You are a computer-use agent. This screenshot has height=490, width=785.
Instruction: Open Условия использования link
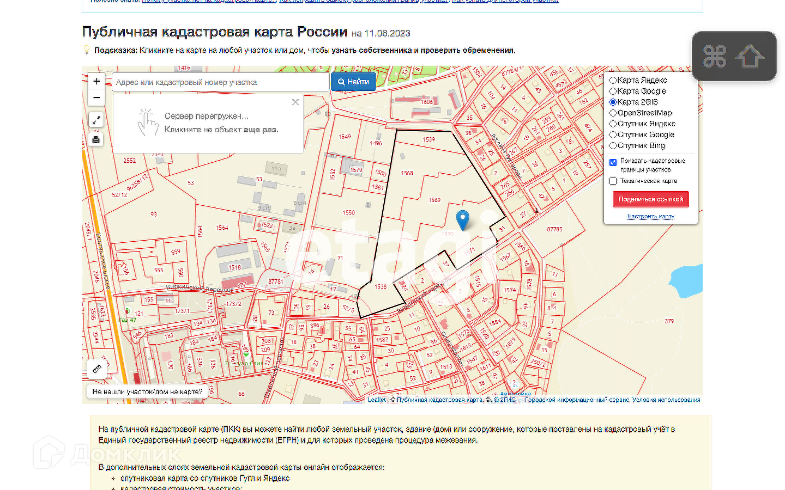[x=666, y=400]
